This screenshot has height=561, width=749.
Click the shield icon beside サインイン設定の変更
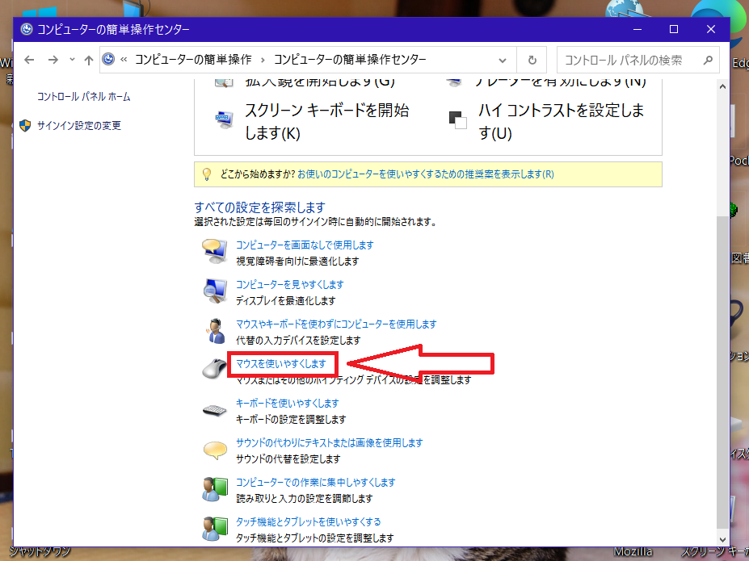click(x=25, y=125)
